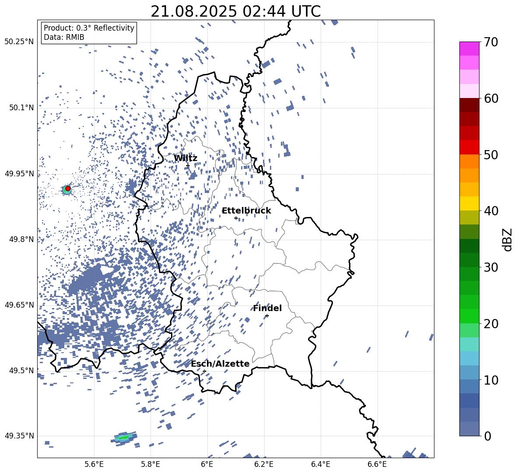
Task: Click the colorbar value 0
Action: [x=487, y=436]
